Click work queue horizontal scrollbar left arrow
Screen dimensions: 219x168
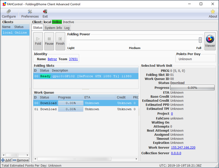[35, 159]
